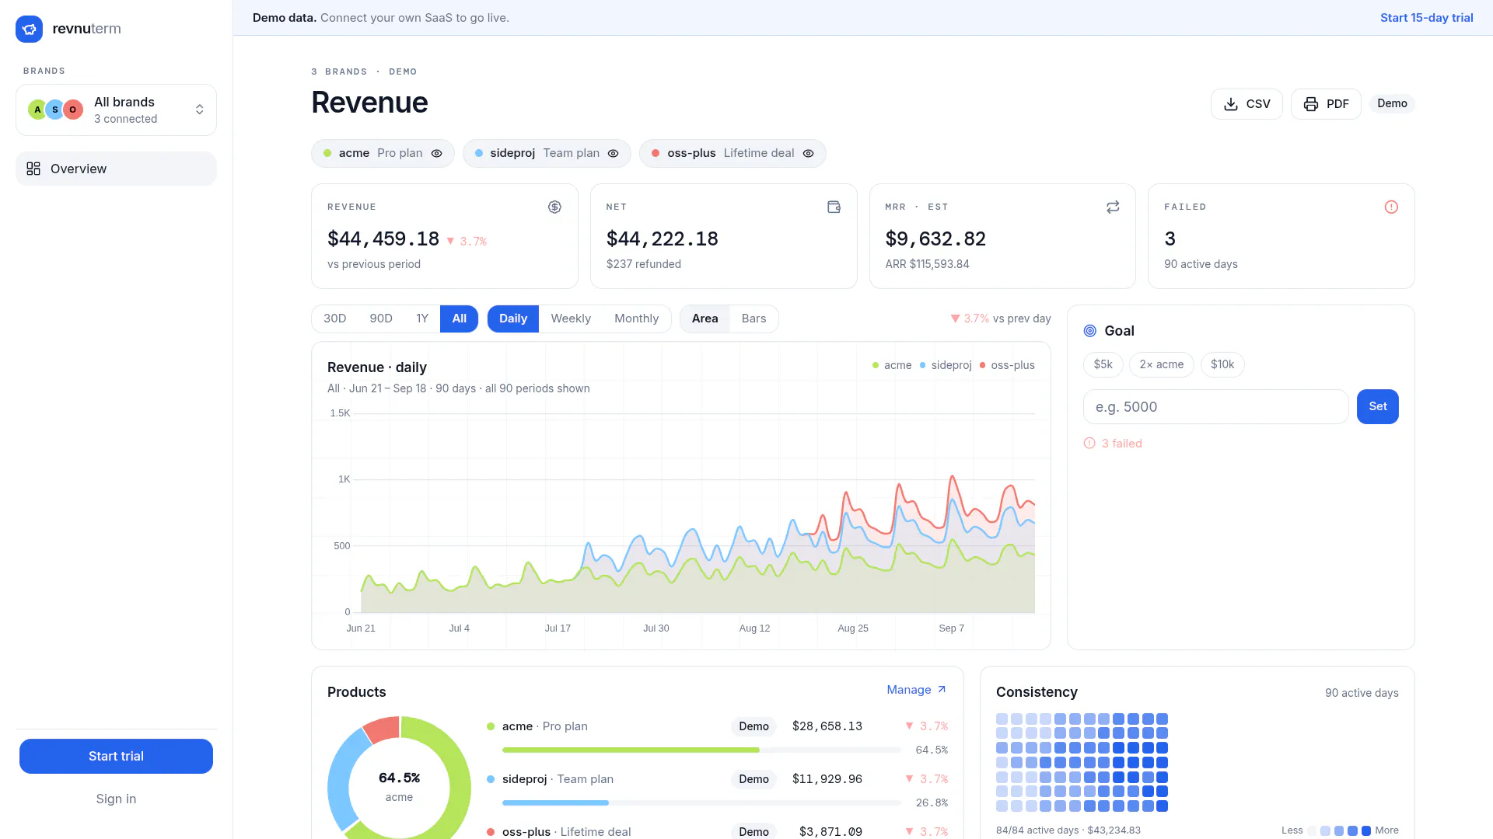Click the Overview grid icon in sidebar
The width and height of the screenshot is (1493, 839).
33,169
